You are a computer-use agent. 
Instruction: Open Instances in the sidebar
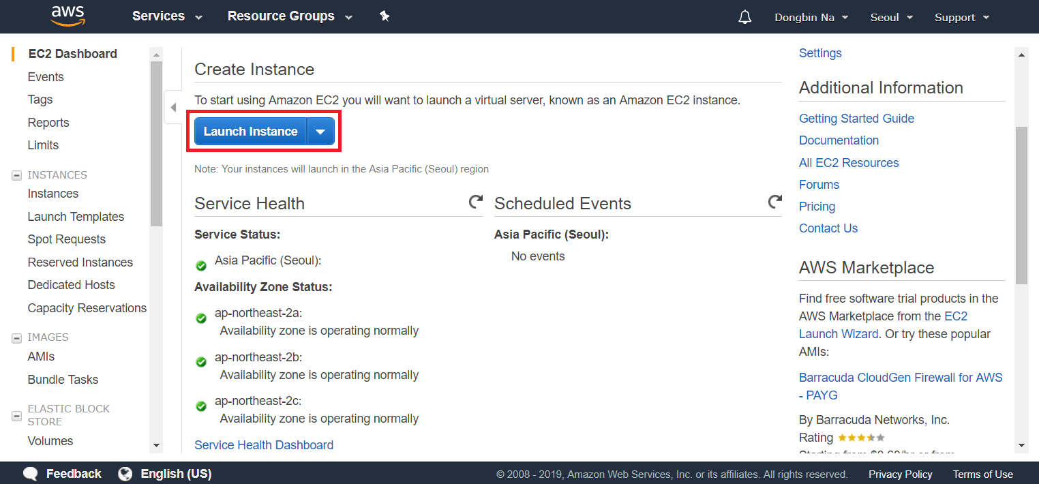(x=53, y=194)
